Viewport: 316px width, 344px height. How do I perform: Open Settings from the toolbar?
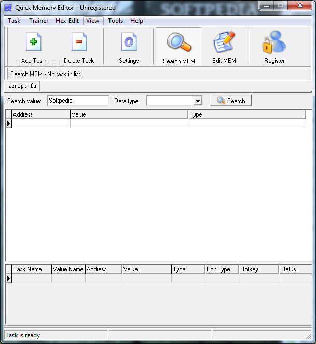point(129,47)
